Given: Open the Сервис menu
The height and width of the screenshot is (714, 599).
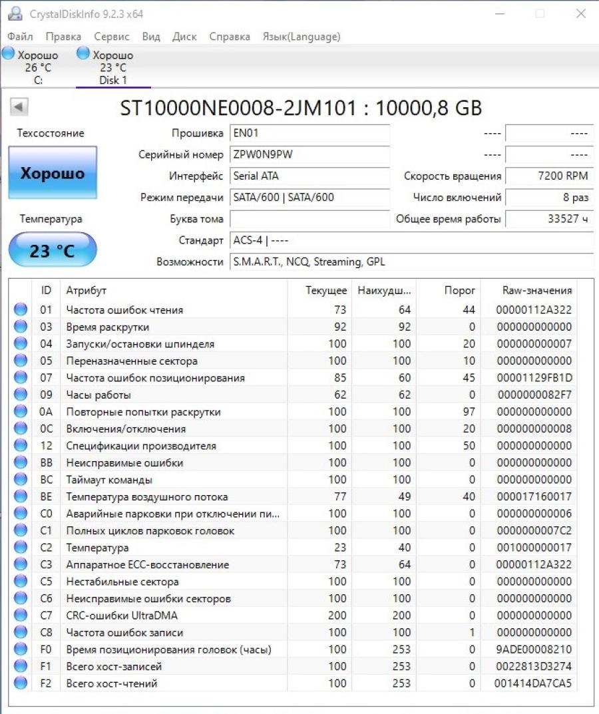Looking at the screenshot, I should click(112, 37).
